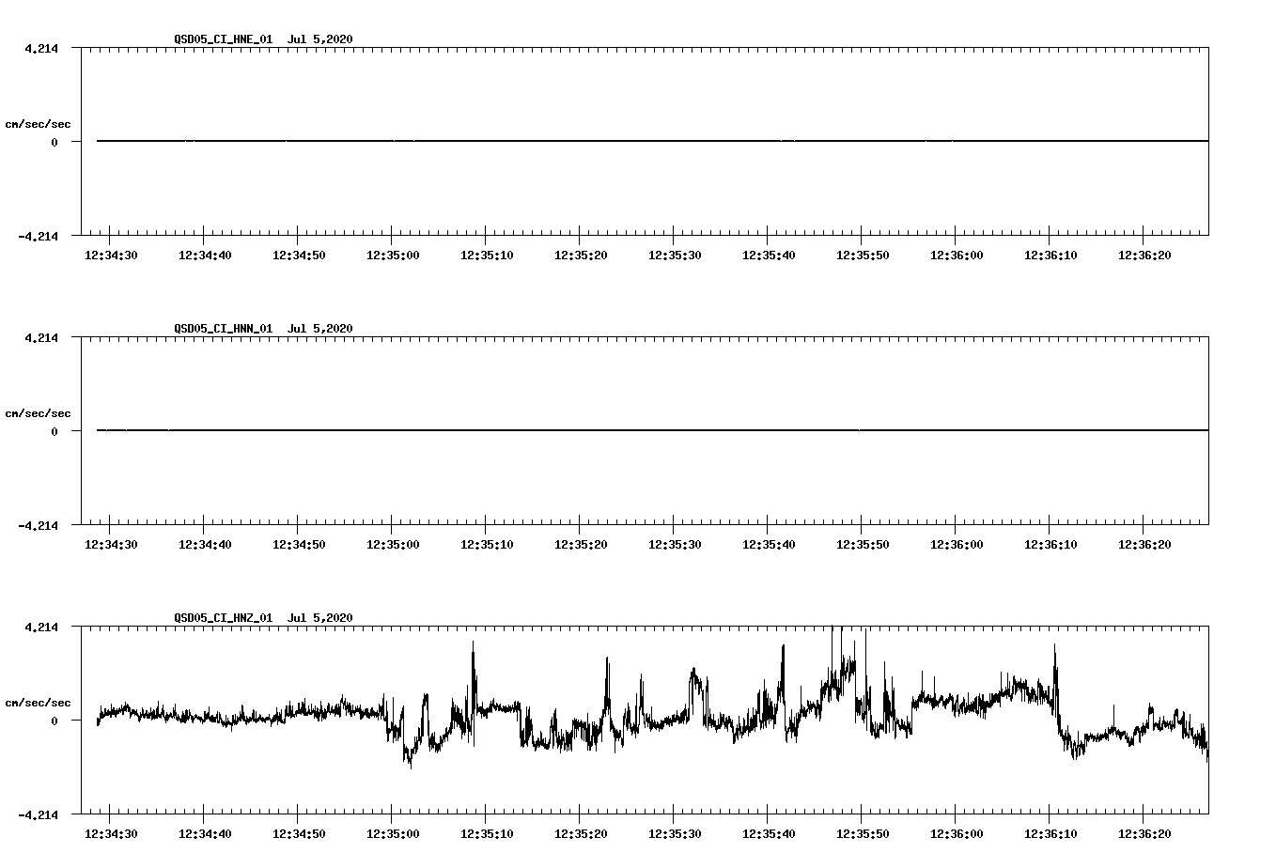
Task: Click 12:35:50 time label under HNE plot
Action: point(863,256)
